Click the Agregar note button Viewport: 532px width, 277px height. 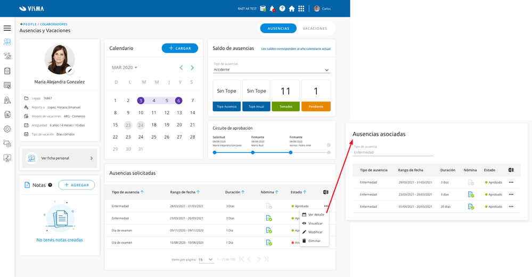(x=76, y=185)
